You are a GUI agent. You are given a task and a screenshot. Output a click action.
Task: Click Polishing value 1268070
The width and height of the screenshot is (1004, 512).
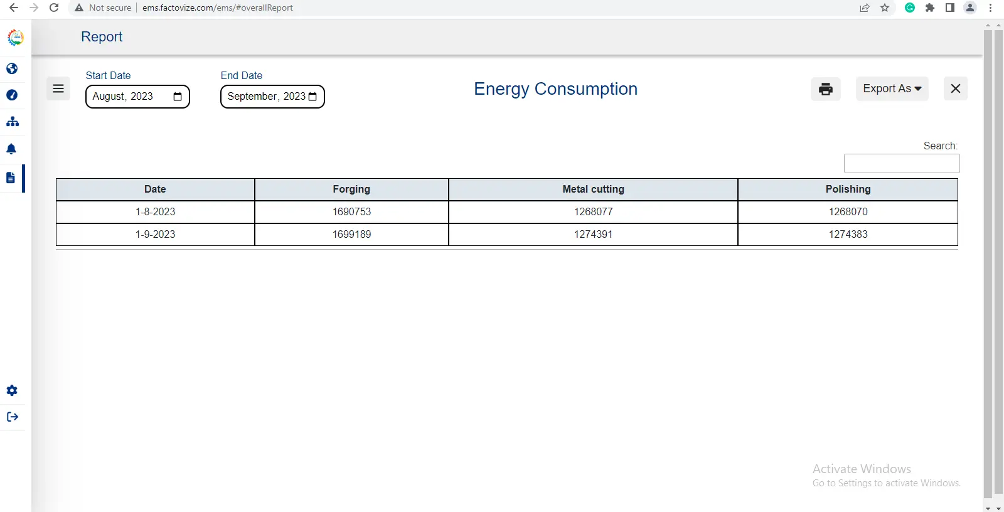click(848, 212)
